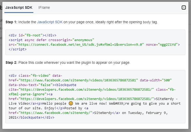
Task: Click the Step 2 fb-video code box
Action: [95, 97]
